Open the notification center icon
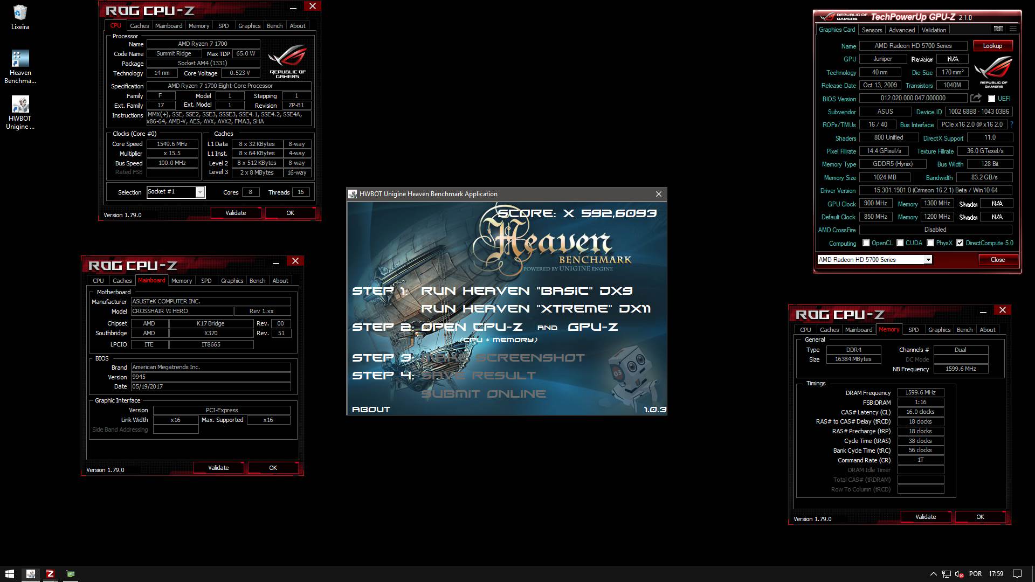The height and width of the screenshot is (582, 1035). [x=1017, y=574]
